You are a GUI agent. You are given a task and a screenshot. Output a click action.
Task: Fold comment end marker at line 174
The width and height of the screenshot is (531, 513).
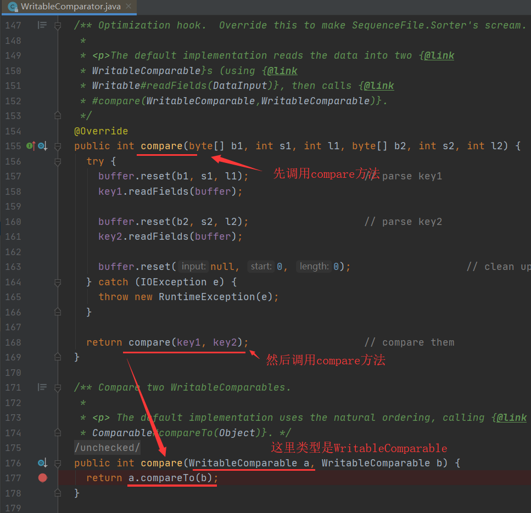pos(58,433)
